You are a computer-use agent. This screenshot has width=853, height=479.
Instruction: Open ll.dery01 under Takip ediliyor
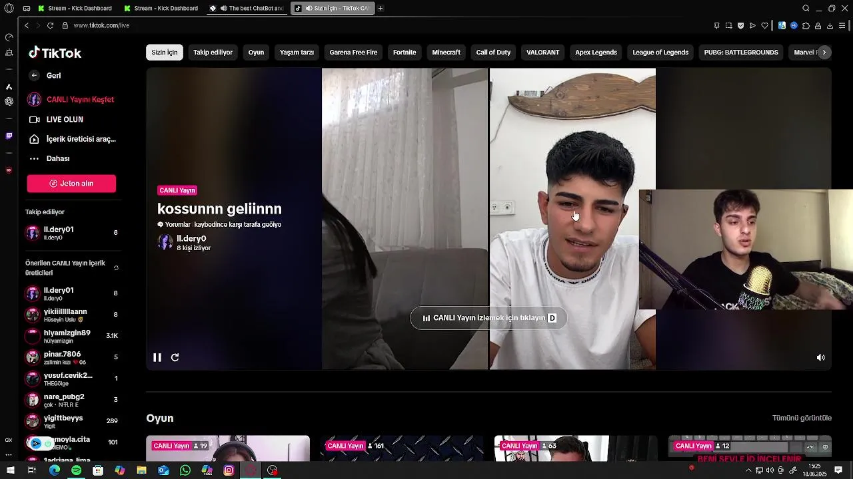tap(71, 233)
